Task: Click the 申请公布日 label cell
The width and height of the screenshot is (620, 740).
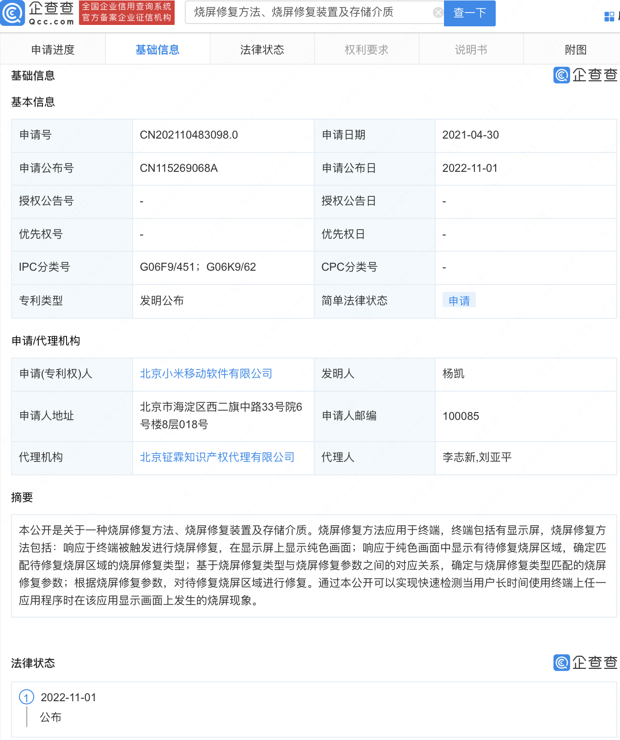Action: (x=375, y=168)
